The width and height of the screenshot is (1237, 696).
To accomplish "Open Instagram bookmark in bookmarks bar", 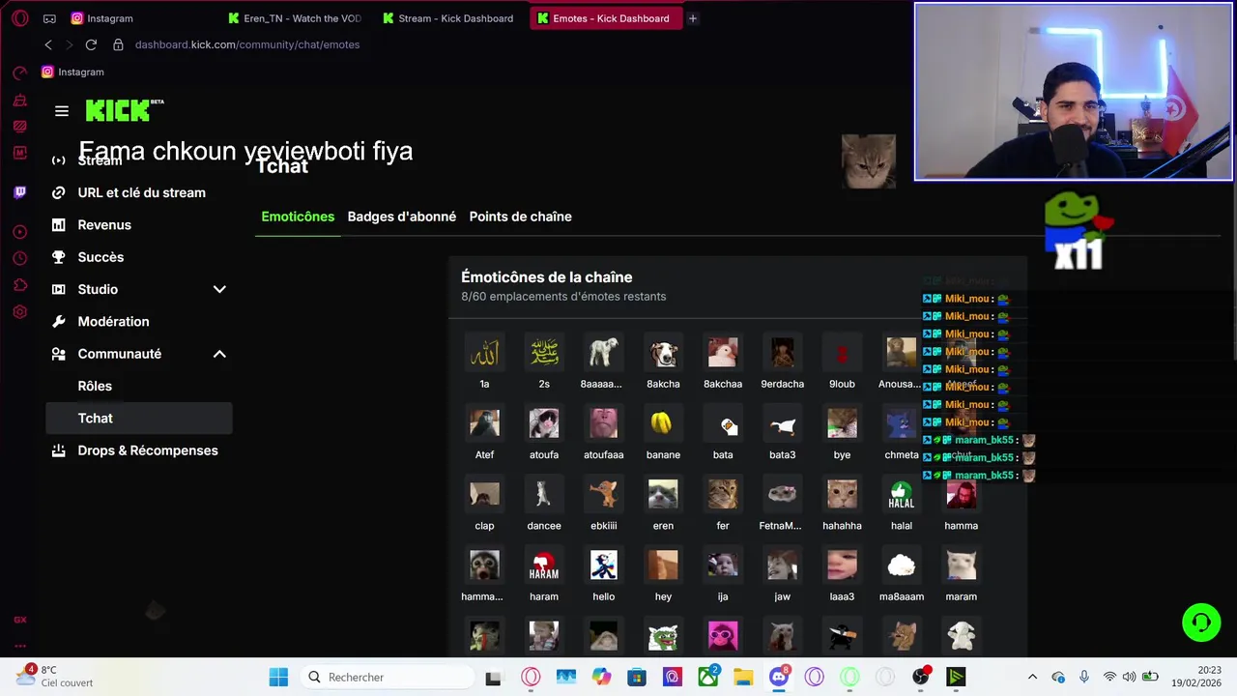I will pyautogui.click(x=72, y=72).
